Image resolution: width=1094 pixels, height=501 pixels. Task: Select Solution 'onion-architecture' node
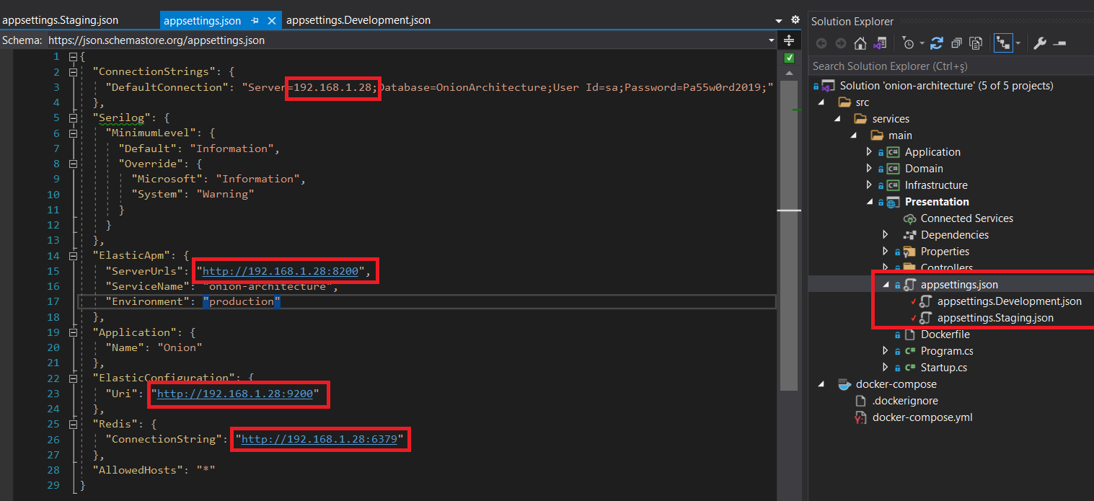pyautogui.click(x=946, y=86)
